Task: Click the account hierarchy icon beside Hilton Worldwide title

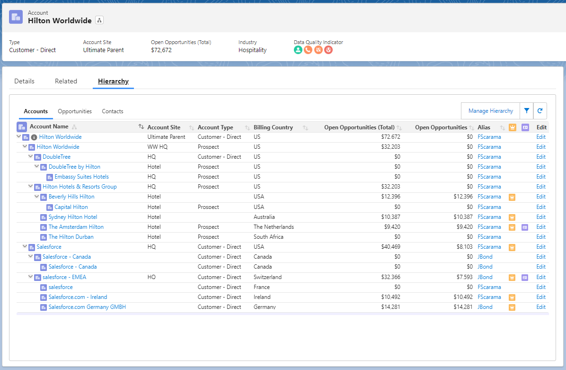Action: [99, 21]
